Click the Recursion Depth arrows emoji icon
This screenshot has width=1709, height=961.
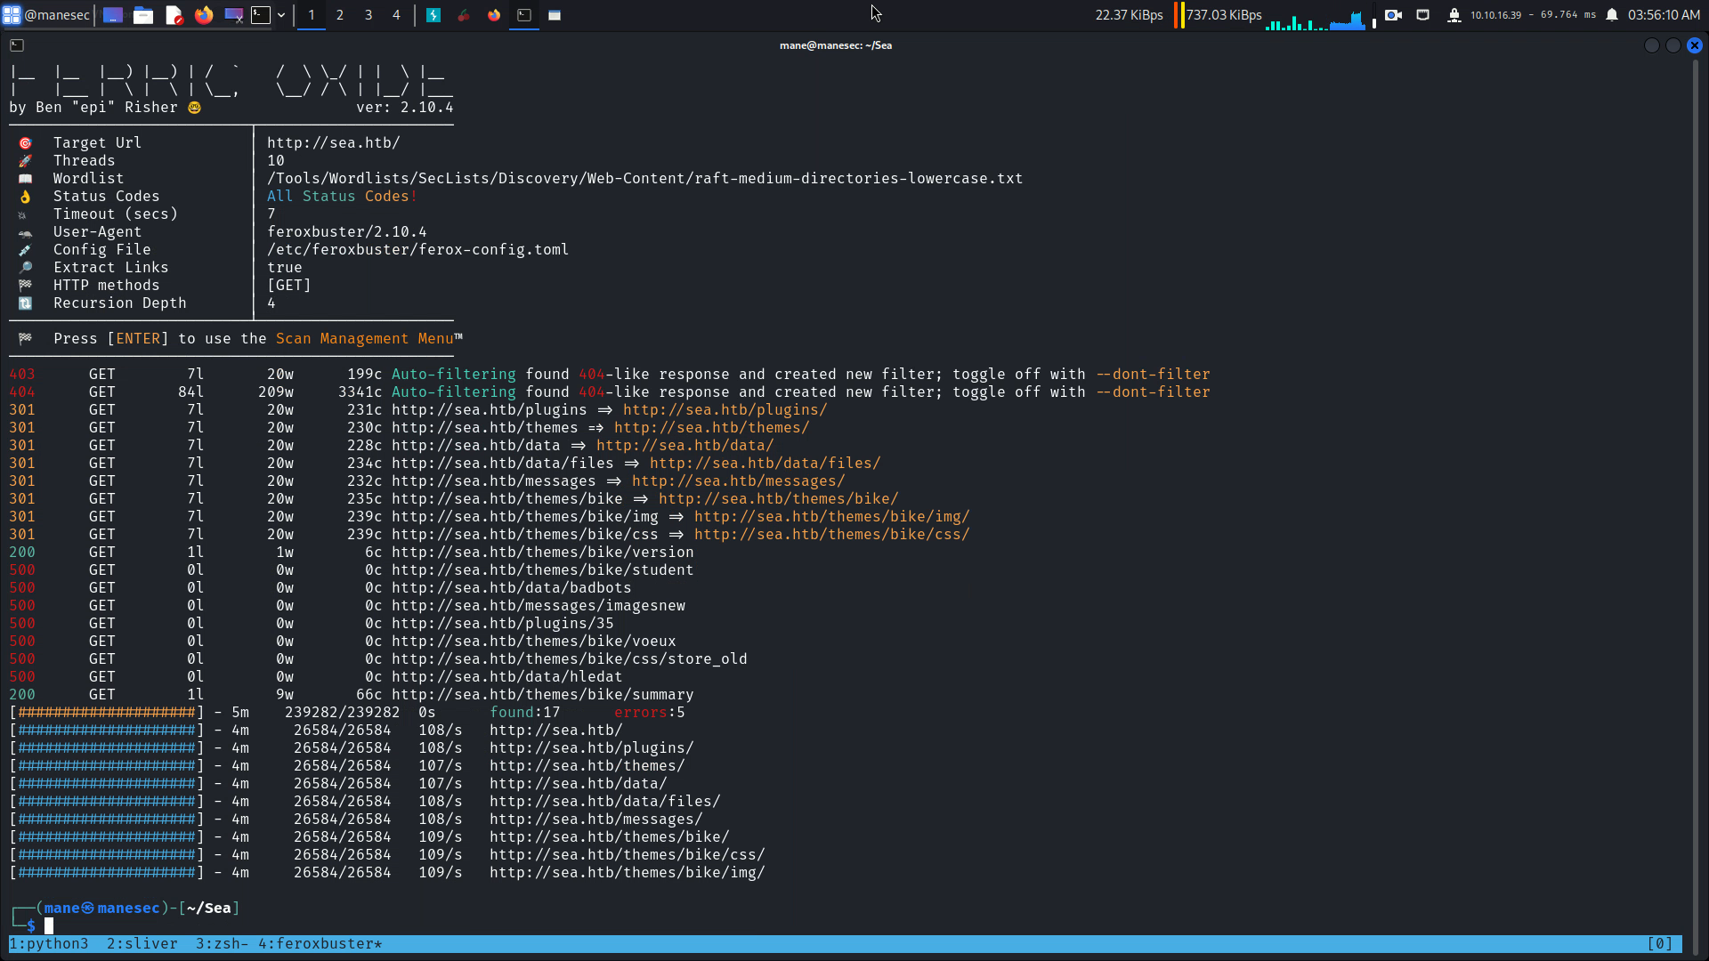[26, 303]
